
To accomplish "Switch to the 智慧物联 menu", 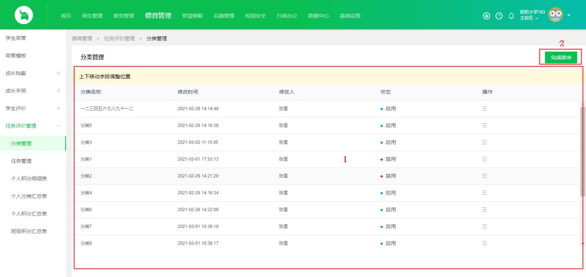I will click(x=192, y=16).
